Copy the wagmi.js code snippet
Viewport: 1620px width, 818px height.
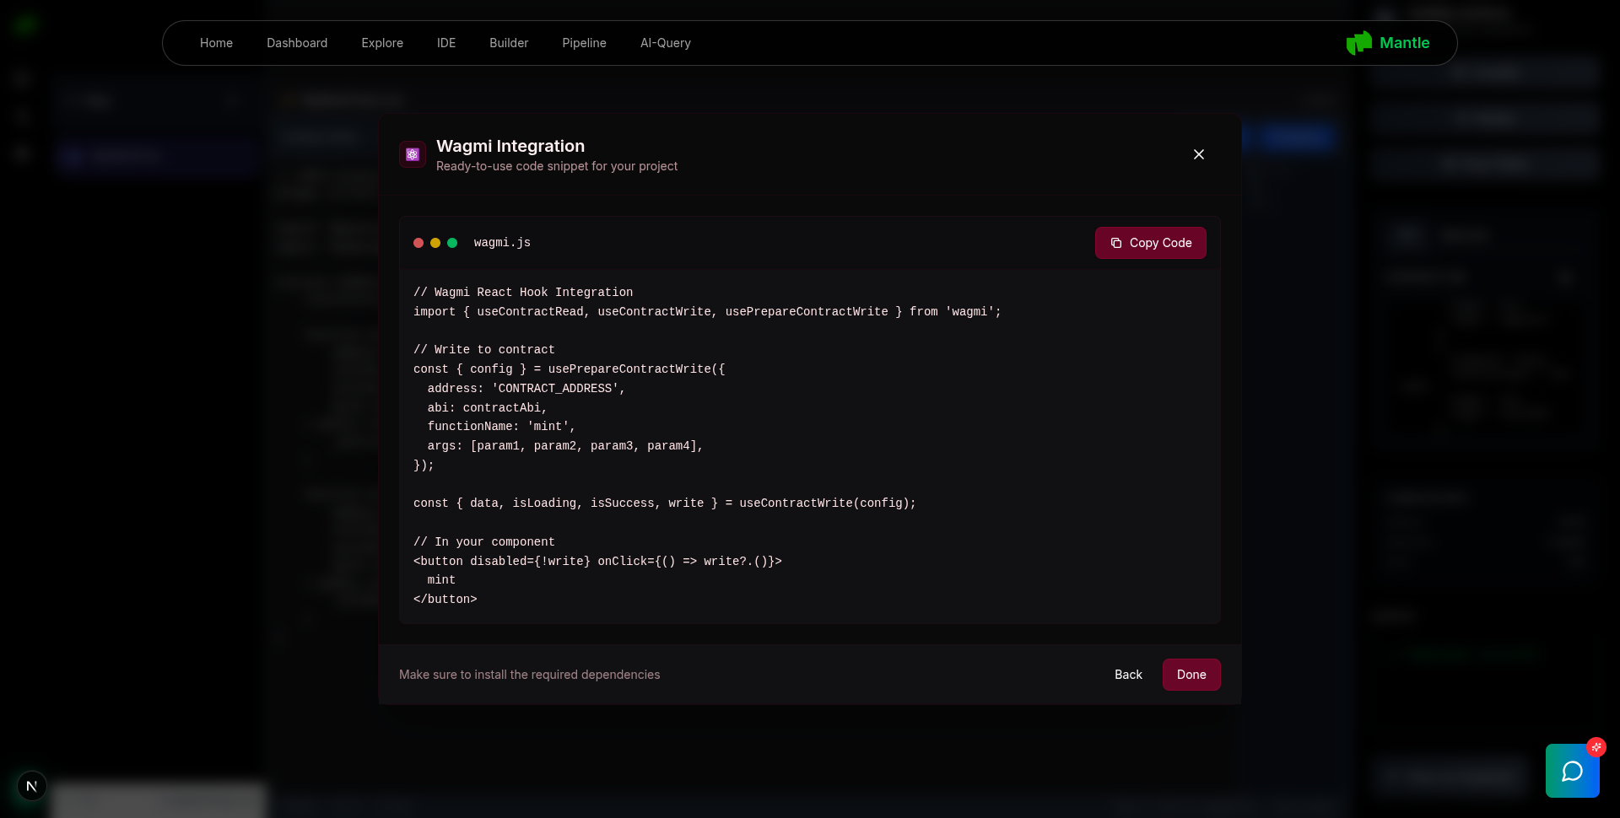coord(1150,243)
